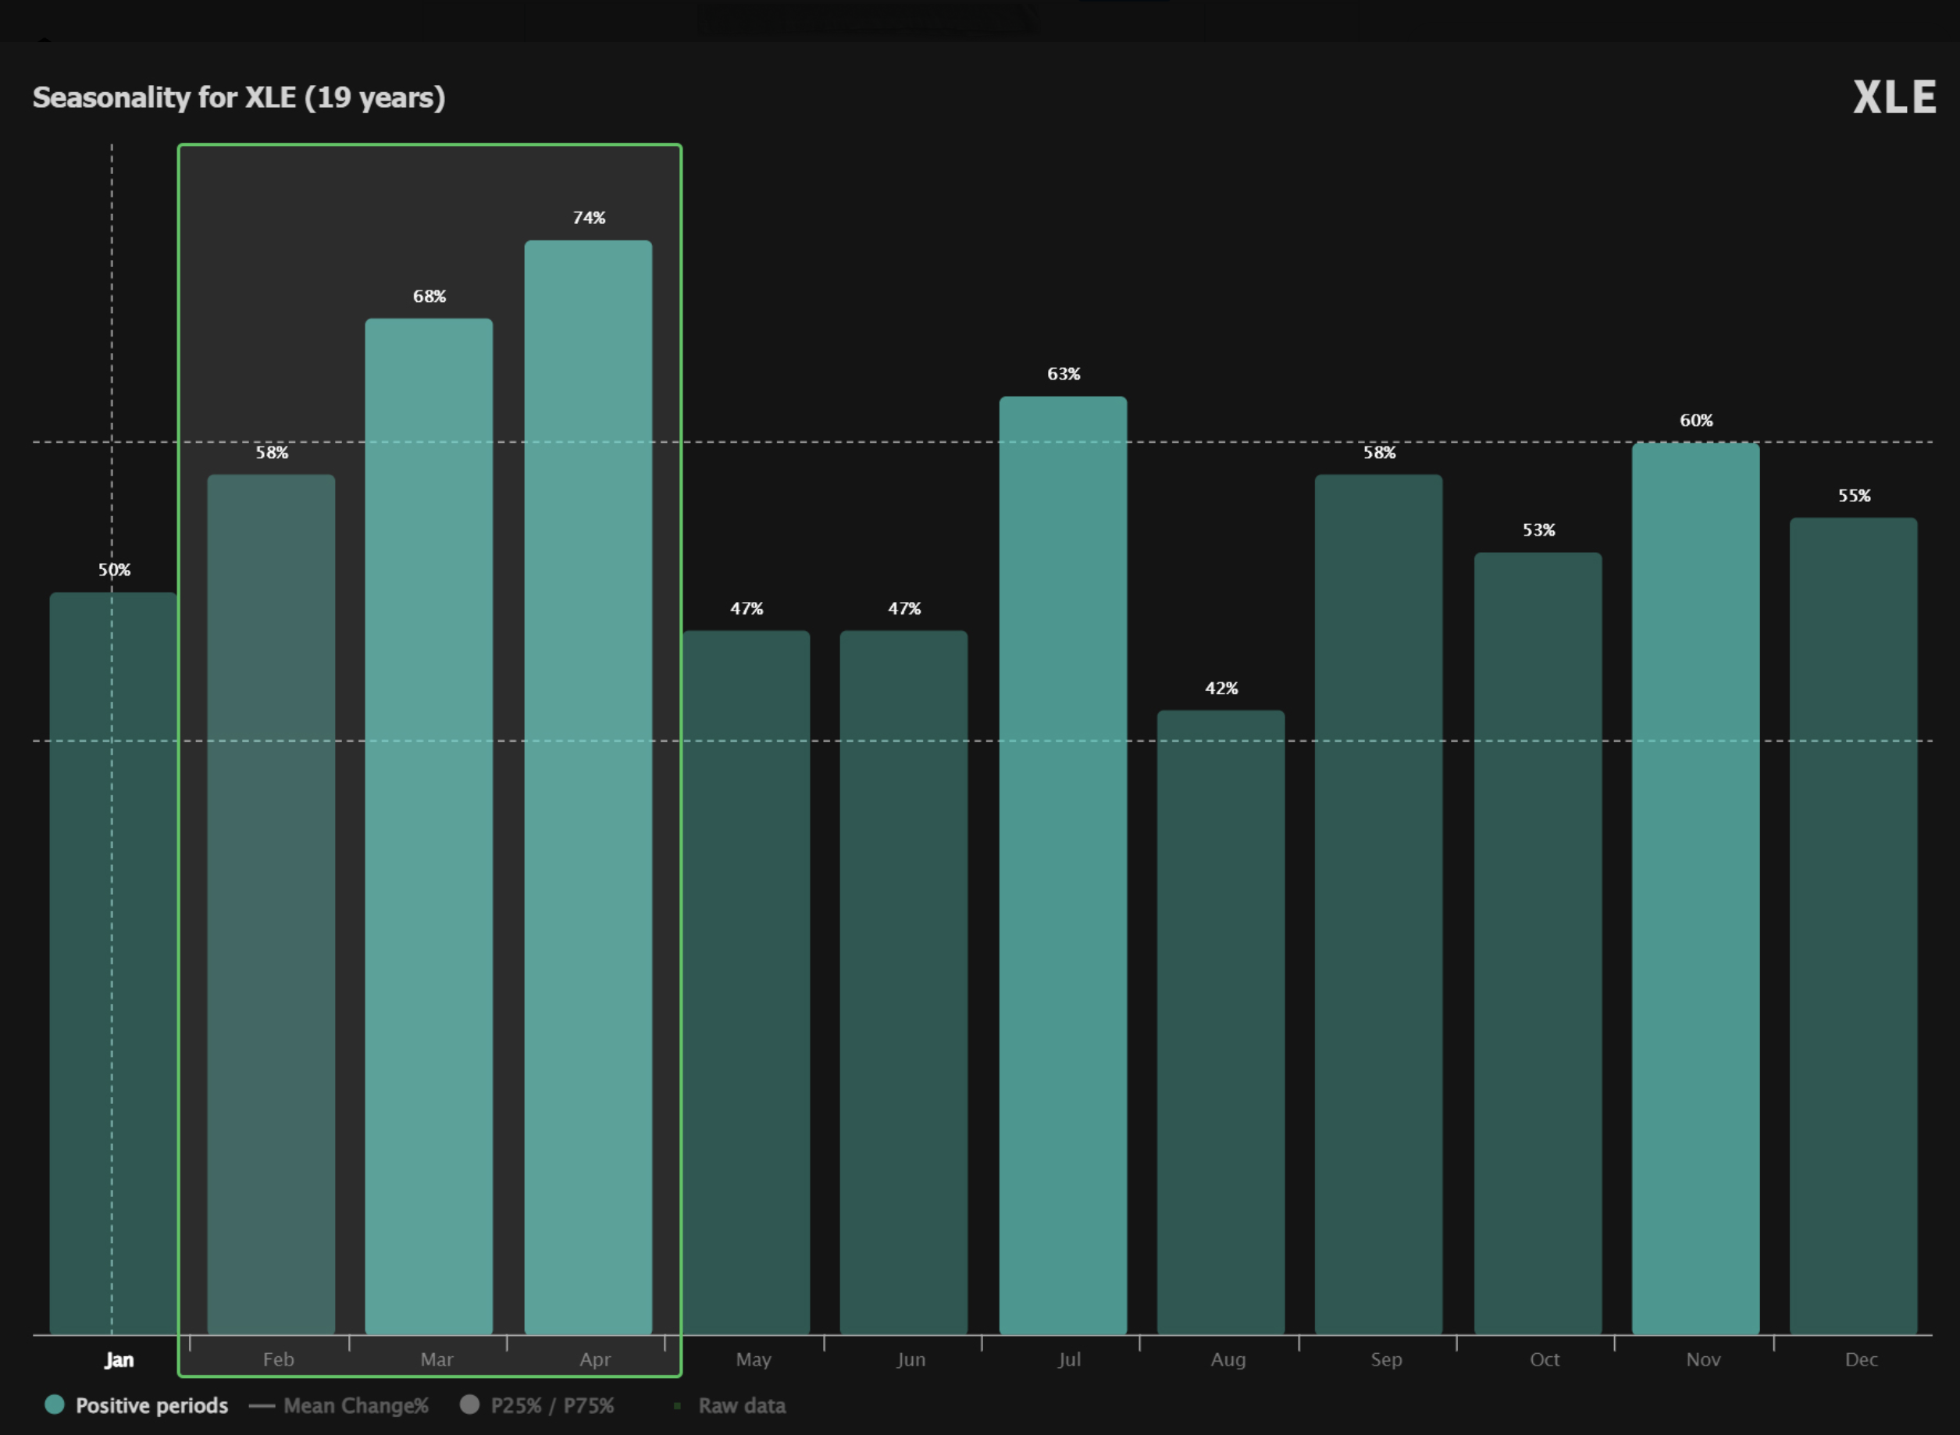Click the 53% value above October
1960x1435 pixels.
point(1538,530)
